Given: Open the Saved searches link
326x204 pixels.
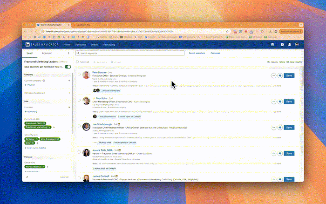Looking at the screenshot, I should (197, 53).
